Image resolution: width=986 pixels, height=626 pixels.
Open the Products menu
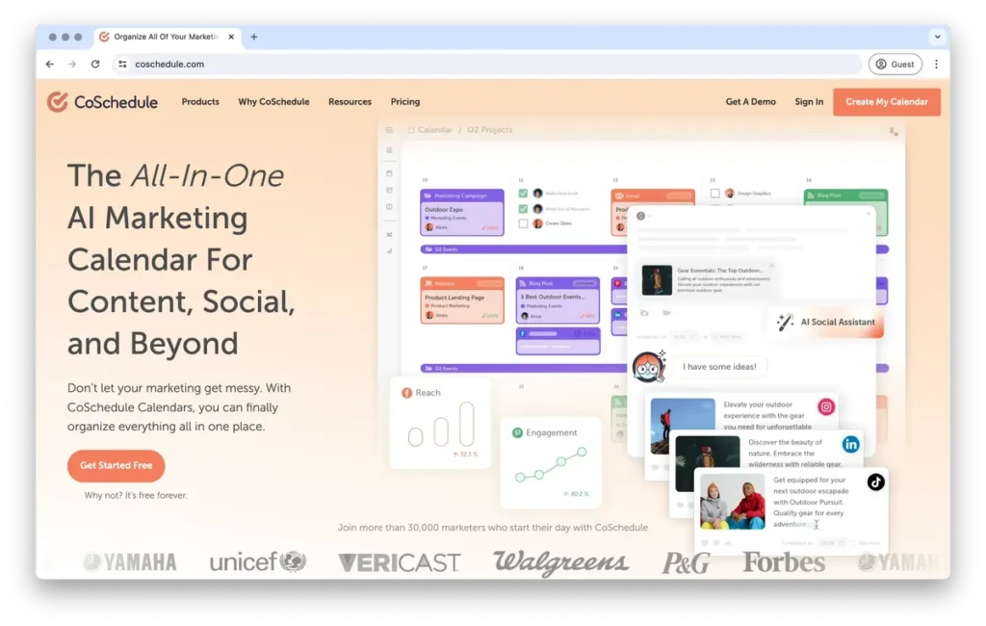(x=200, y=102)
